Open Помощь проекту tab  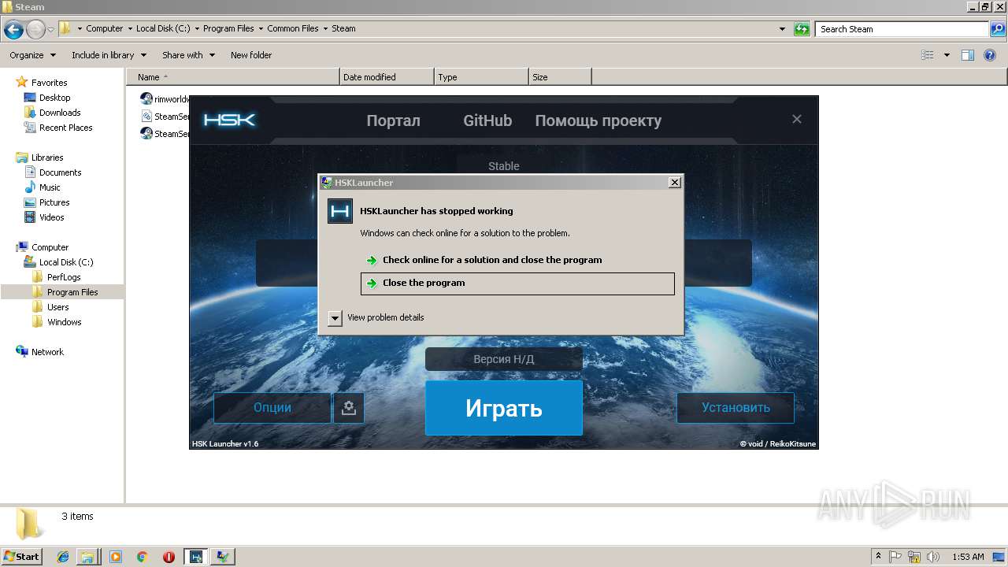[x=598, y=120]
